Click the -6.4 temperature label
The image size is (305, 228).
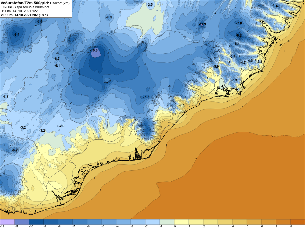(x=237, y=44)
